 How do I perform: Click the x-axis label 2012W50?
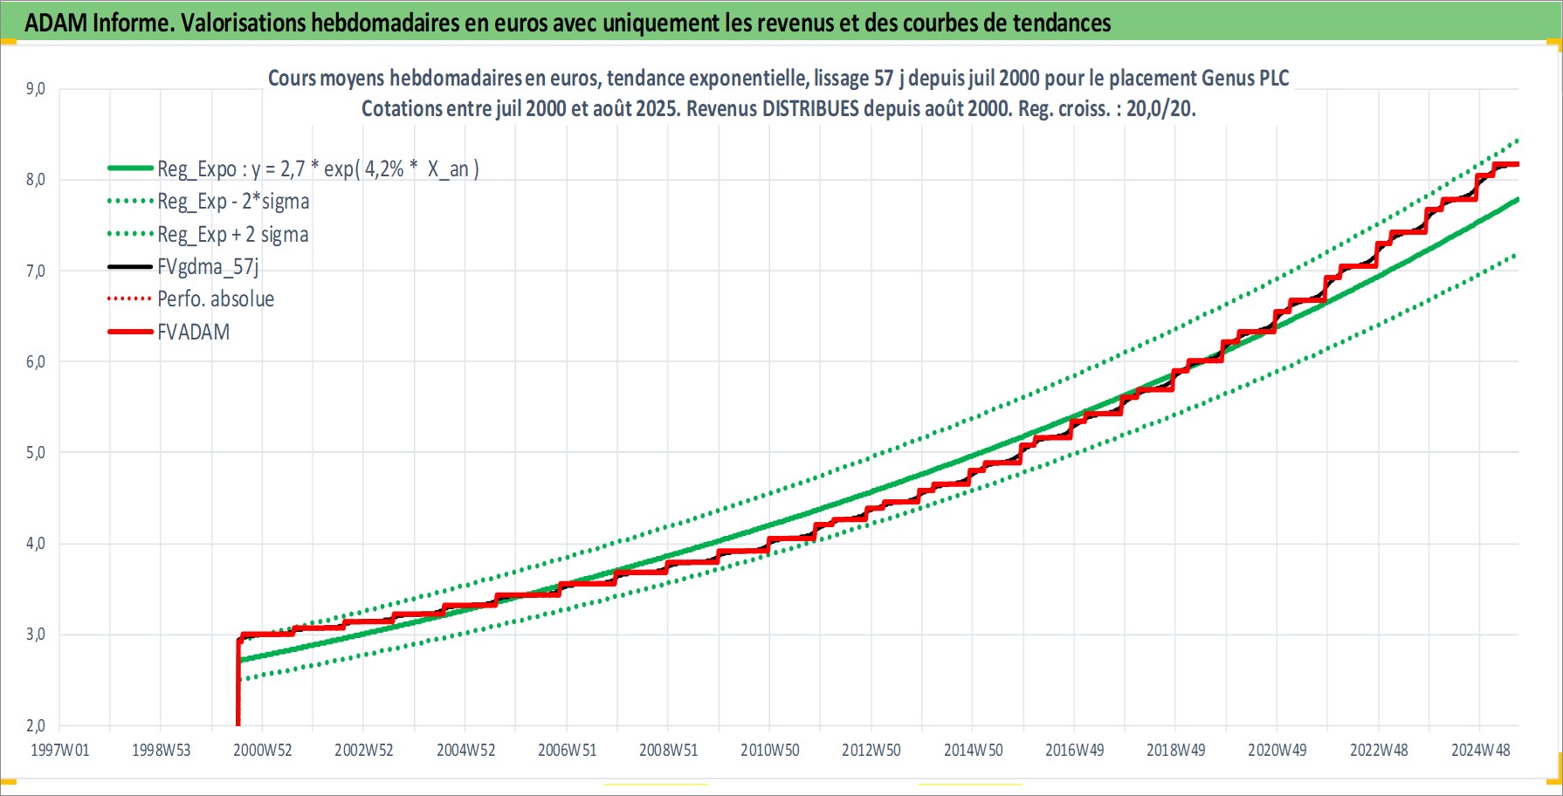click(871, 750)
